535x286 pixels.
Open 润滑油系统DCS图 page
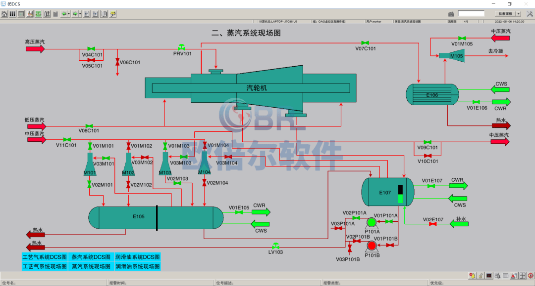pos(138,257)
